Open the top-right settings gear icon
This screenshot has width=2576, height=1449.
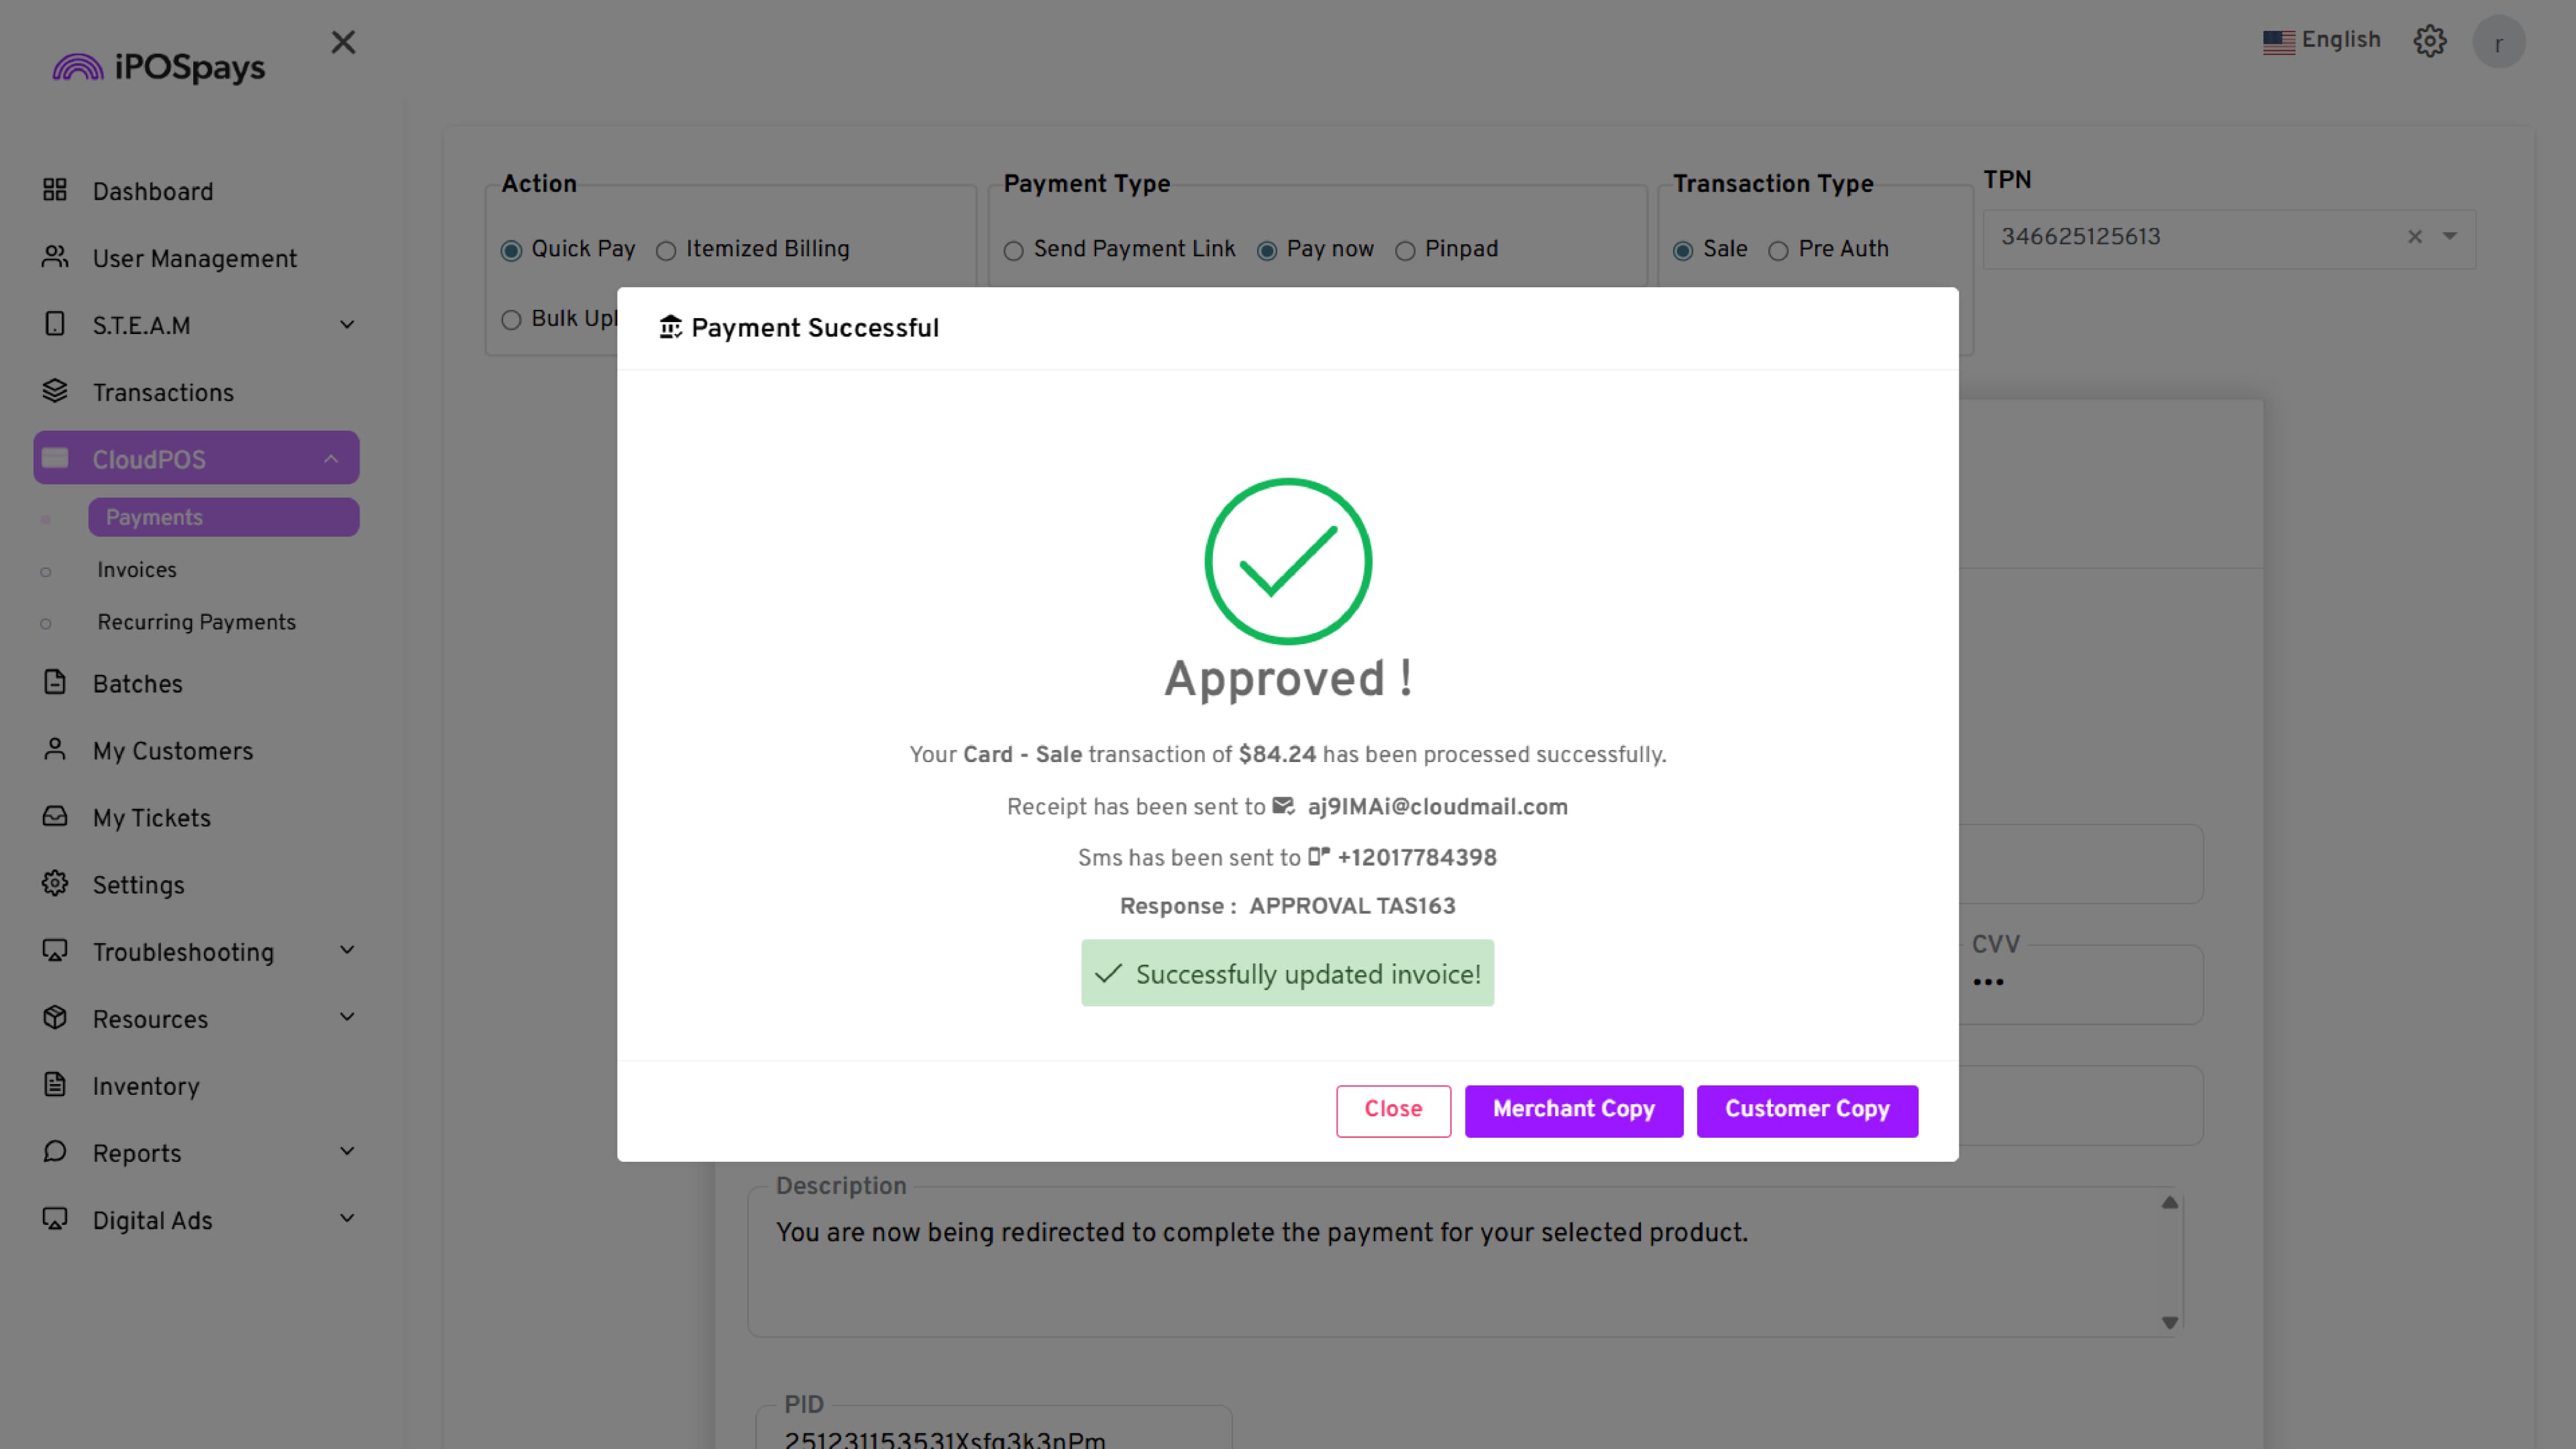(x=2429, y=41)
